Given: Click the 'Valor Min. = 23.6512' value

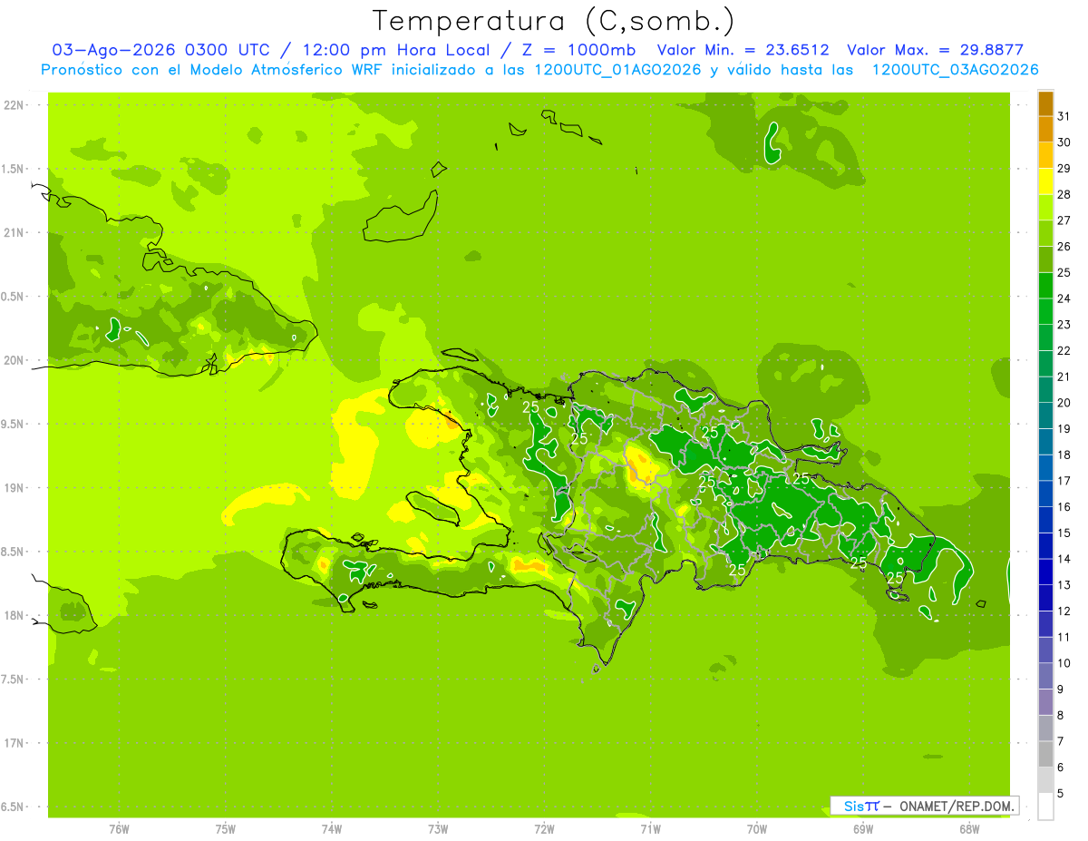Looking at the screenshot, I should click(743, 50).
